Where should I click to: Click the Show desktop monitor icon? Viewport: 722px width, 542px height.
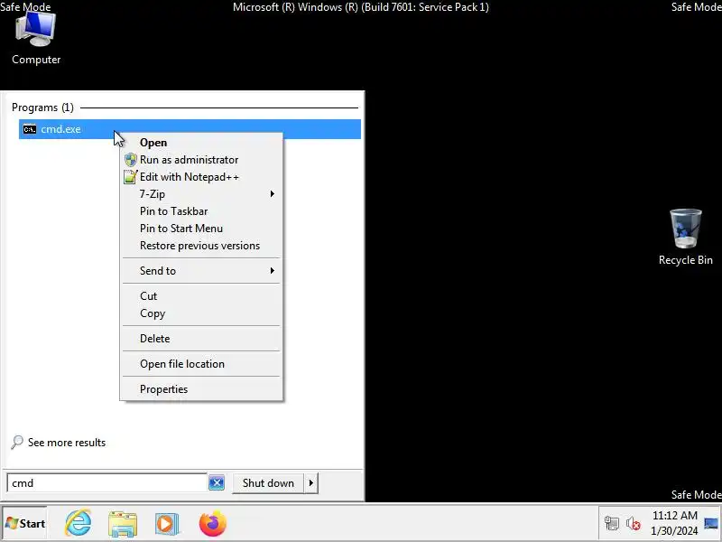[711, 523]
